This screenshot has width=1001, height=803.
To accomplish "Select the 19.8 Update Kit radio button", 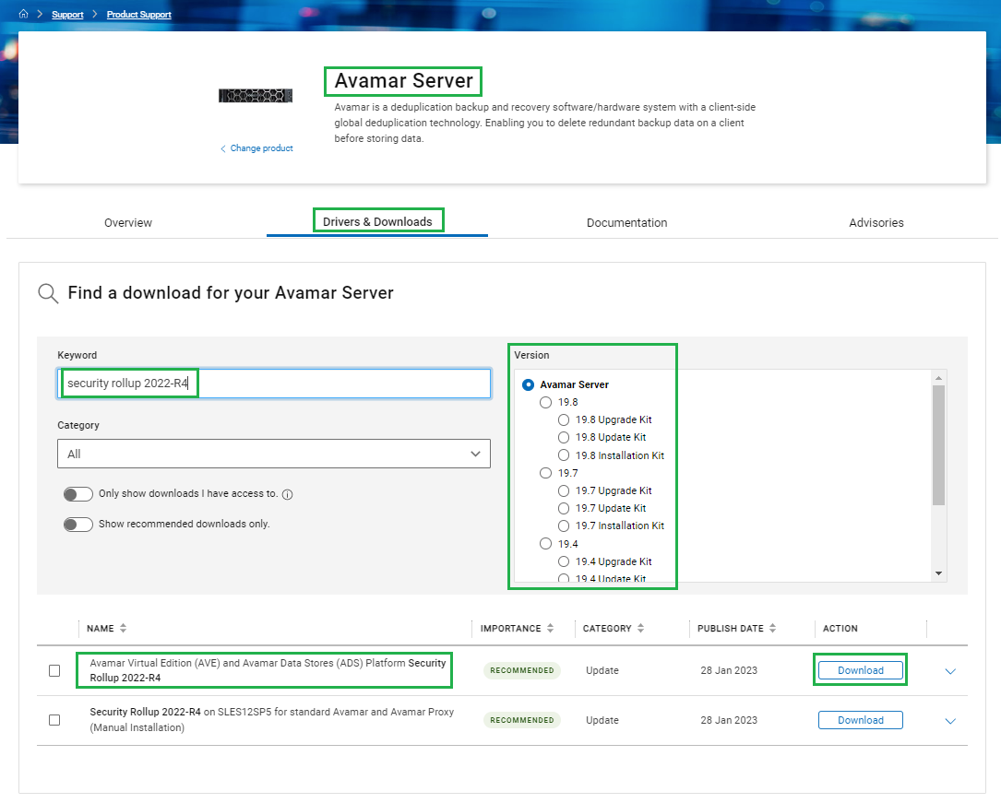I will 563,437.
